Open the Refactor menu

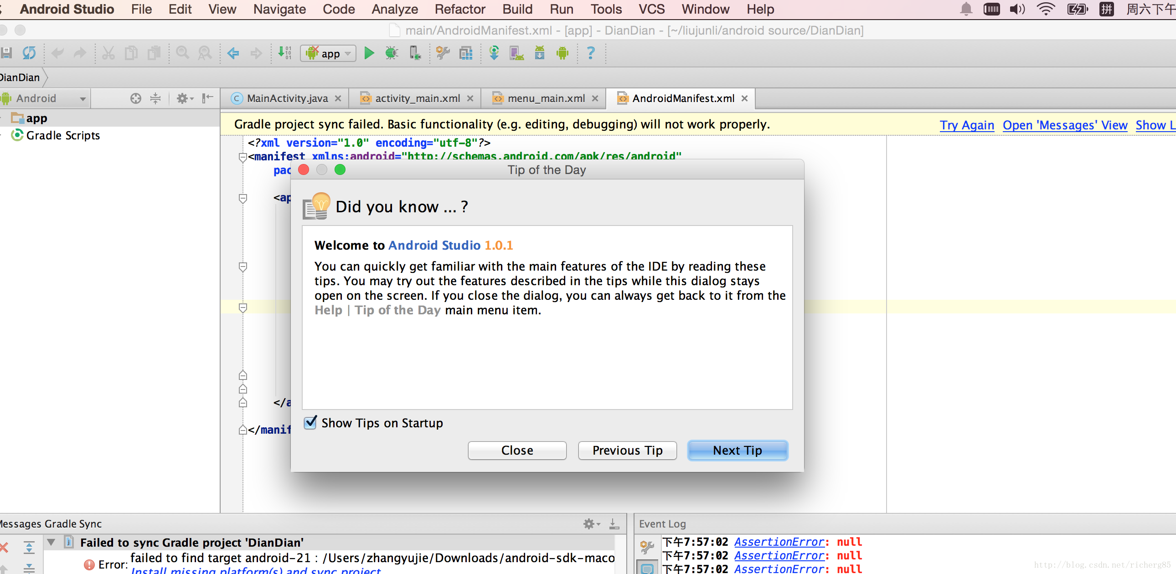tap(460, 9)
